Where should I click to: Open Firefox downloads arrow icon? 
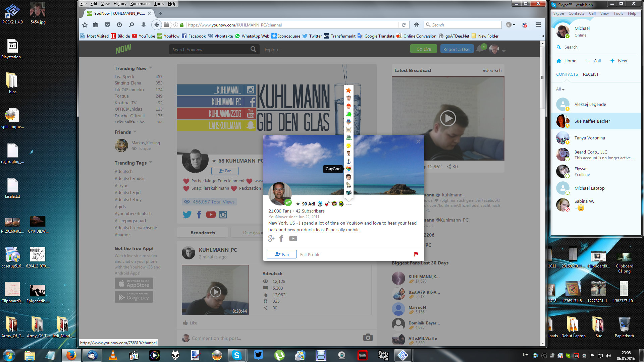coord(144,25)
